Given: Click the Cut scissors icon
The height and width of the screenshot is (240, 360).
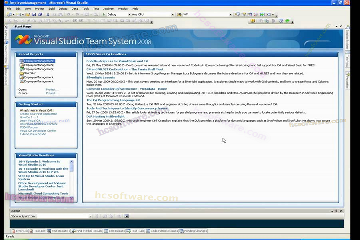Looking at the screenshot, I should tap(48, 14).
